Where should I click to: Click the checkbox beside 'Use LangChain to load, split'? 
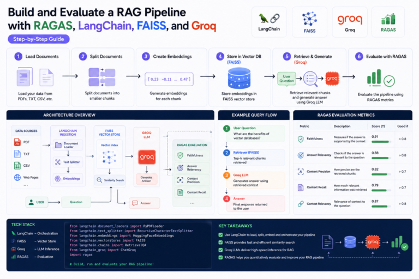click(220, 235)
